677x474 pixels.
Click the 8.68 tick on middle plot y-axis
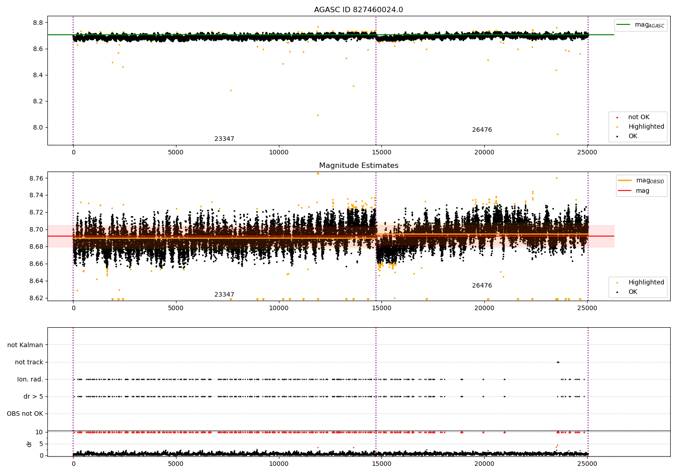pyautogui.click(x=36, y=246)
